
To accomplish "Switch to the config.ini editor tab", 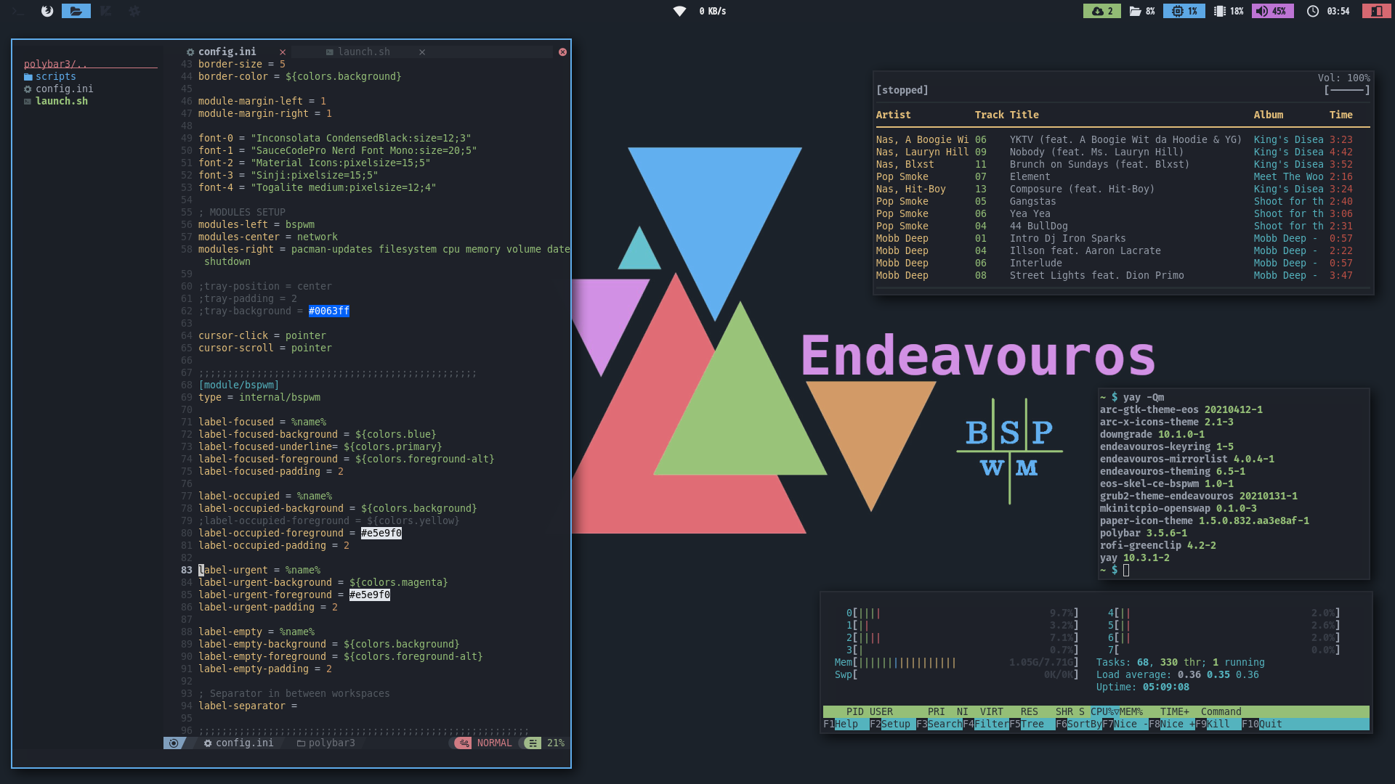I will [227, 52].
